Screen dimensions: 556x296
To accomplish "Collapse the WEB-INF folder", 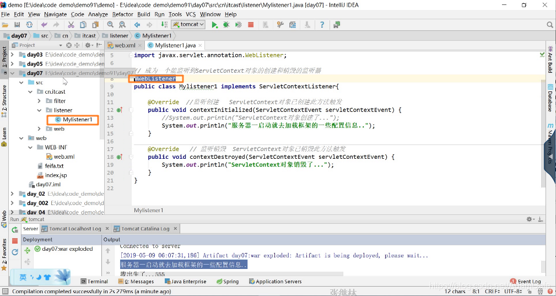I will 30,147.
